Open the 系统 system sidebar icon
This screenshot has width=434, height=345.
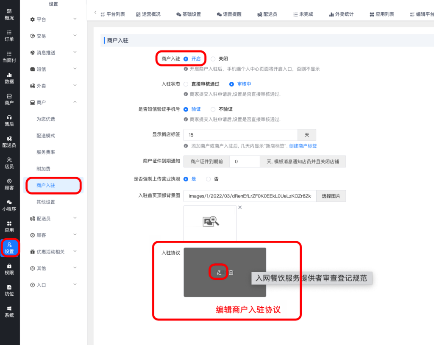tap(9, 311)
